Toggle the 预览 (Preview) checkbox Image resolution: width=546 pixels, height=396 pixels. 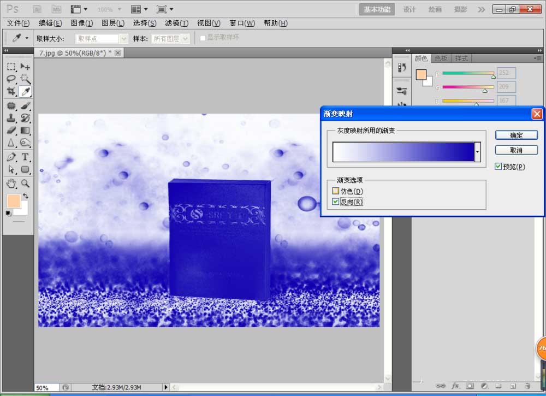[x=498, y=167]
